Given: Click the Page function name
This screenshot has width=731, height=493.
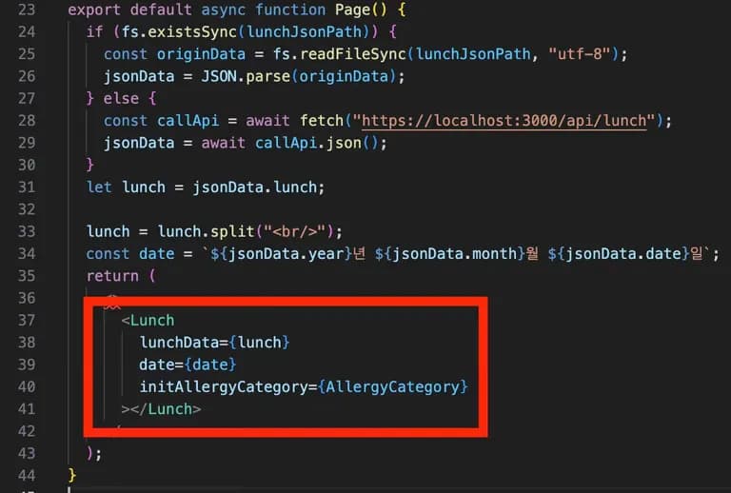Looking at the screenshot, I should (353, 10).
